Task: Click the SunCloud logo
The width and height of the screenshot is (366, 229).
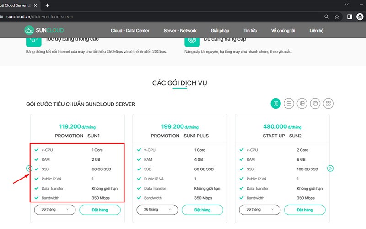Action: point(44,30)
